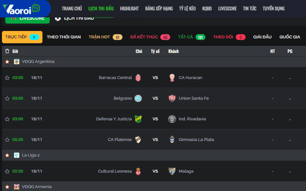Toggle favorite star for Cultural Leonesa match
This screenshot has width=306, height=191.
7,172
